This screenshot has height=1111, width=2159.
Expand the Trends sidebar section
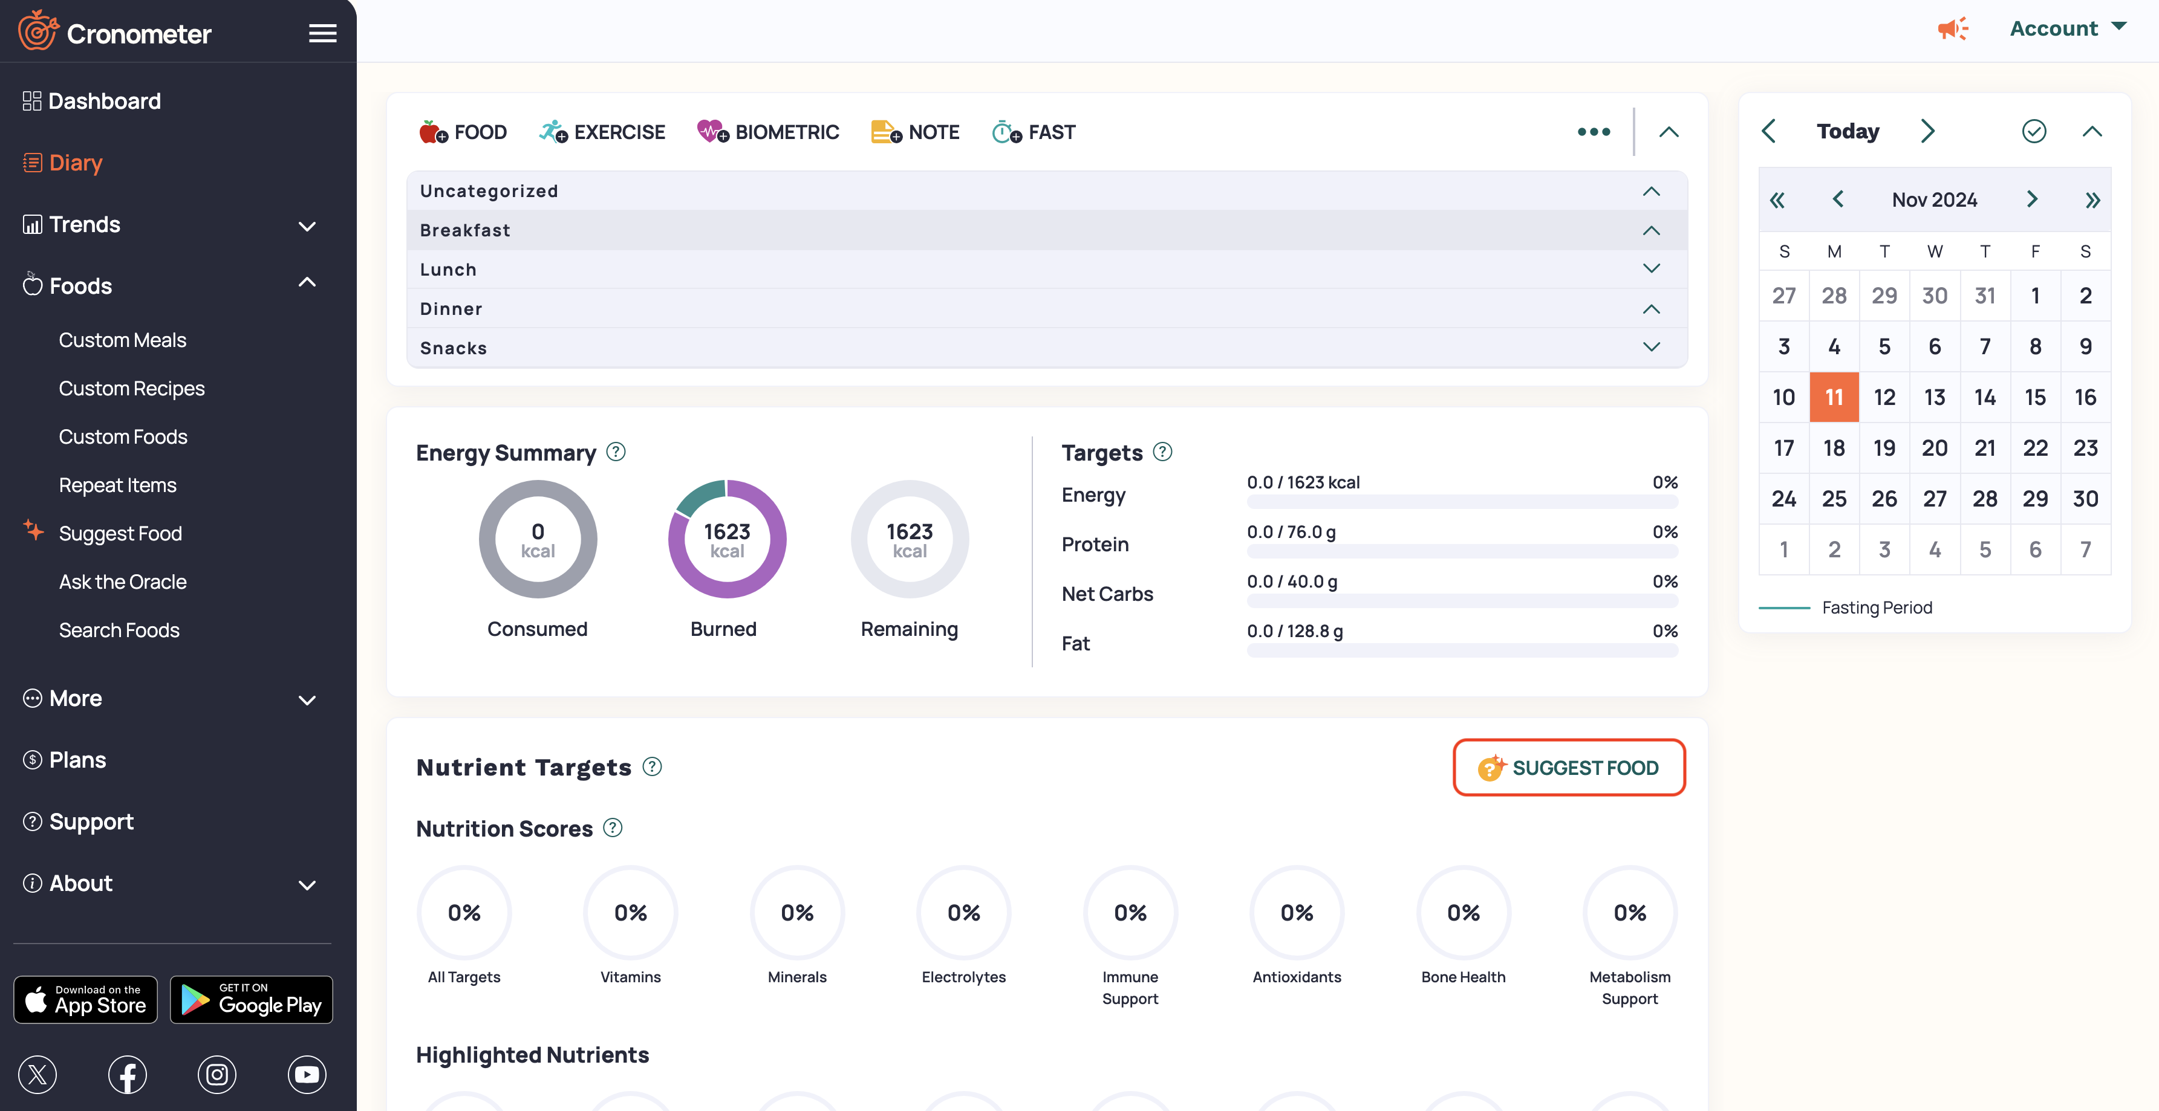click(x=307, y=226)
